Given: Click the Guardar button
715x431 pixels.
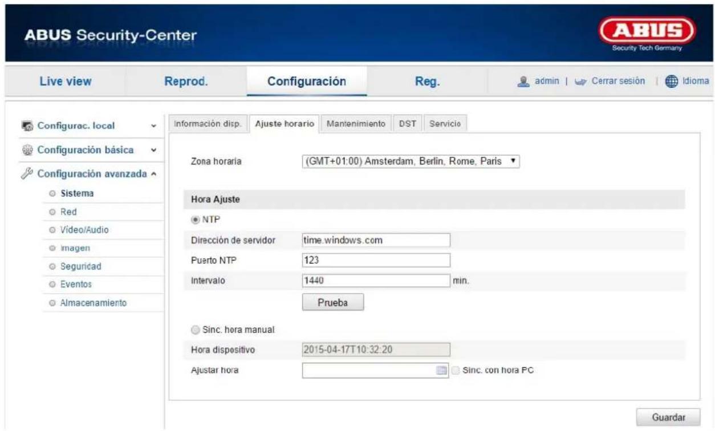Looking at the screenshot, I should pyautogui.click(x=668, y=417).
